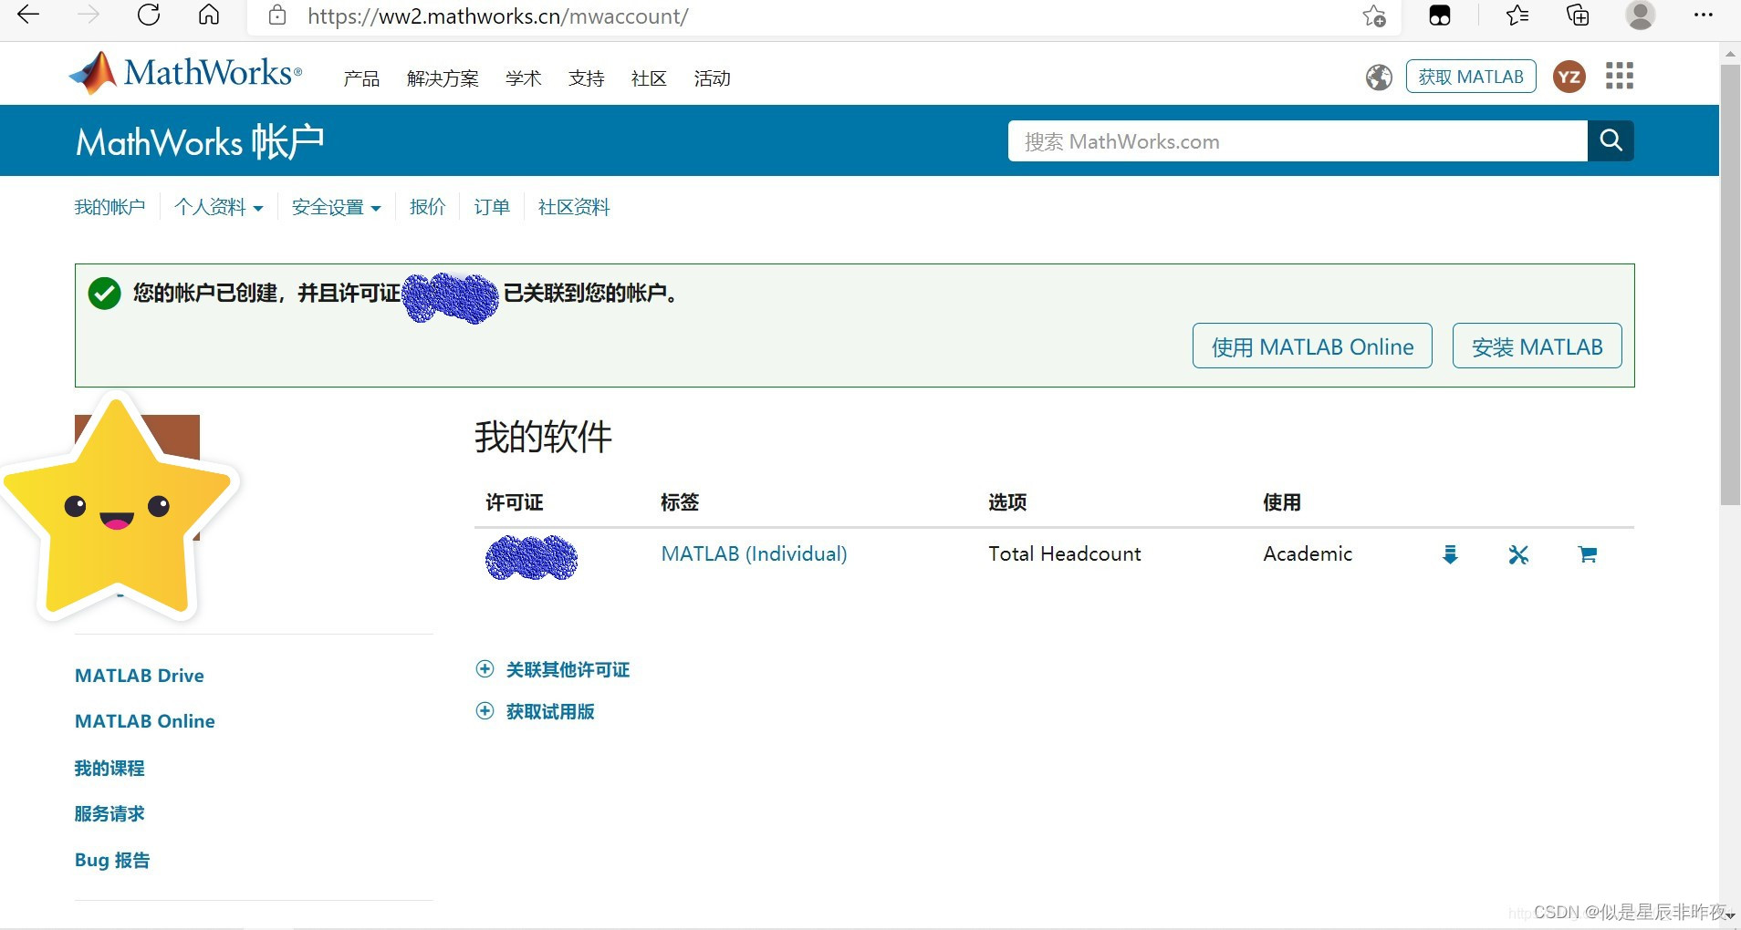Open the black extension icon in toolbar

pyautogui.click(x=1440, y=15)
